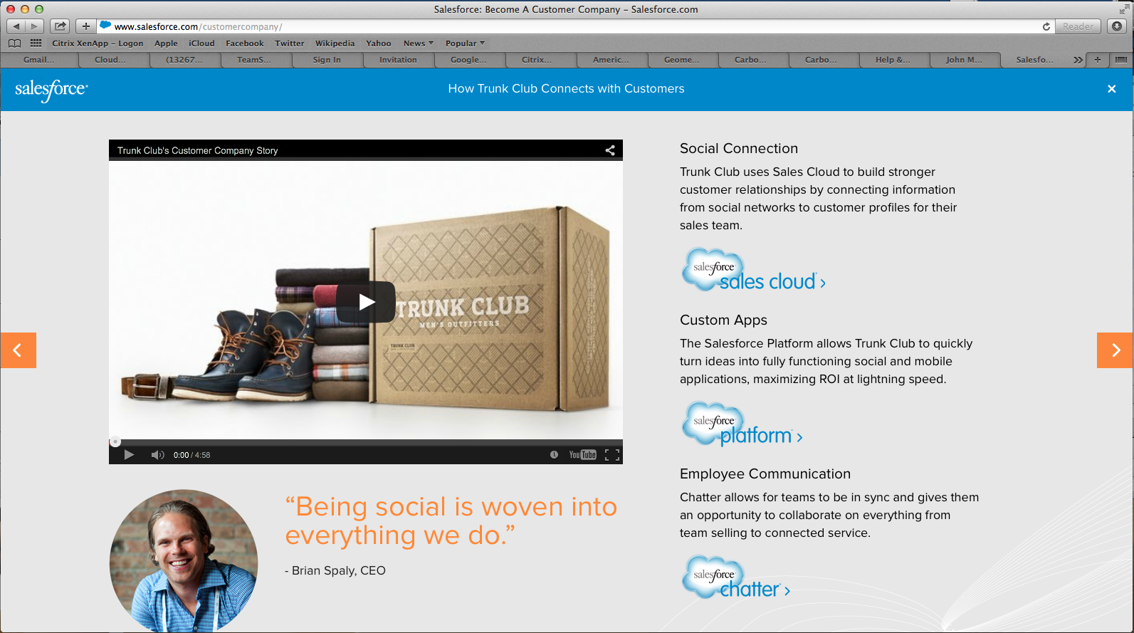Switch to the John M tab
1134x633 pixels.
coord(964,60)
